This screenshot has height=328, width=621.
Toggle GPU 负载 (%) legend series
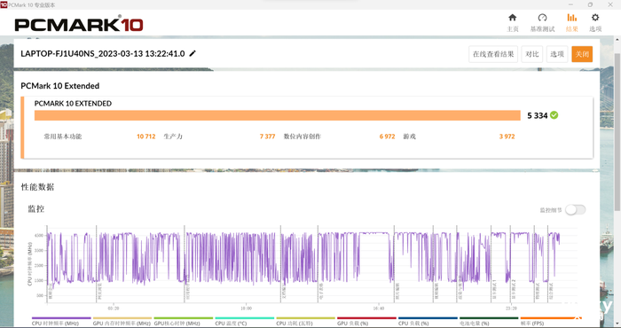pyautogui.click(x=366, y=321)
